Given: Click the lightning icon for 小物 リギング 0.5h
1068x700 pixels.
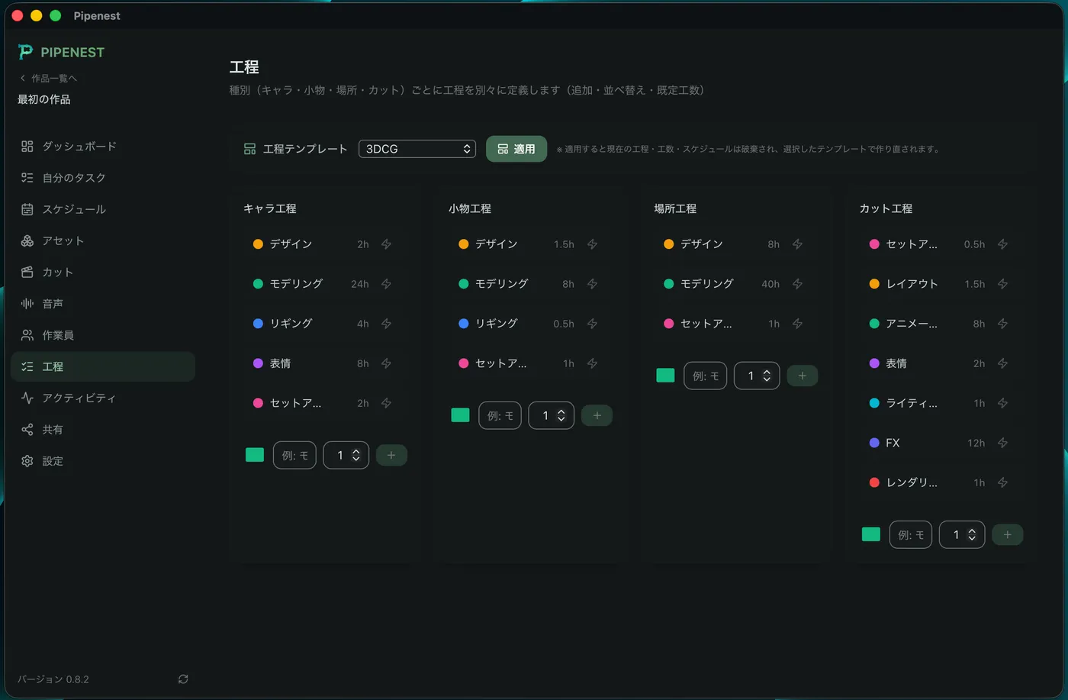Looking at the screenshot, I should click(593, 324).
